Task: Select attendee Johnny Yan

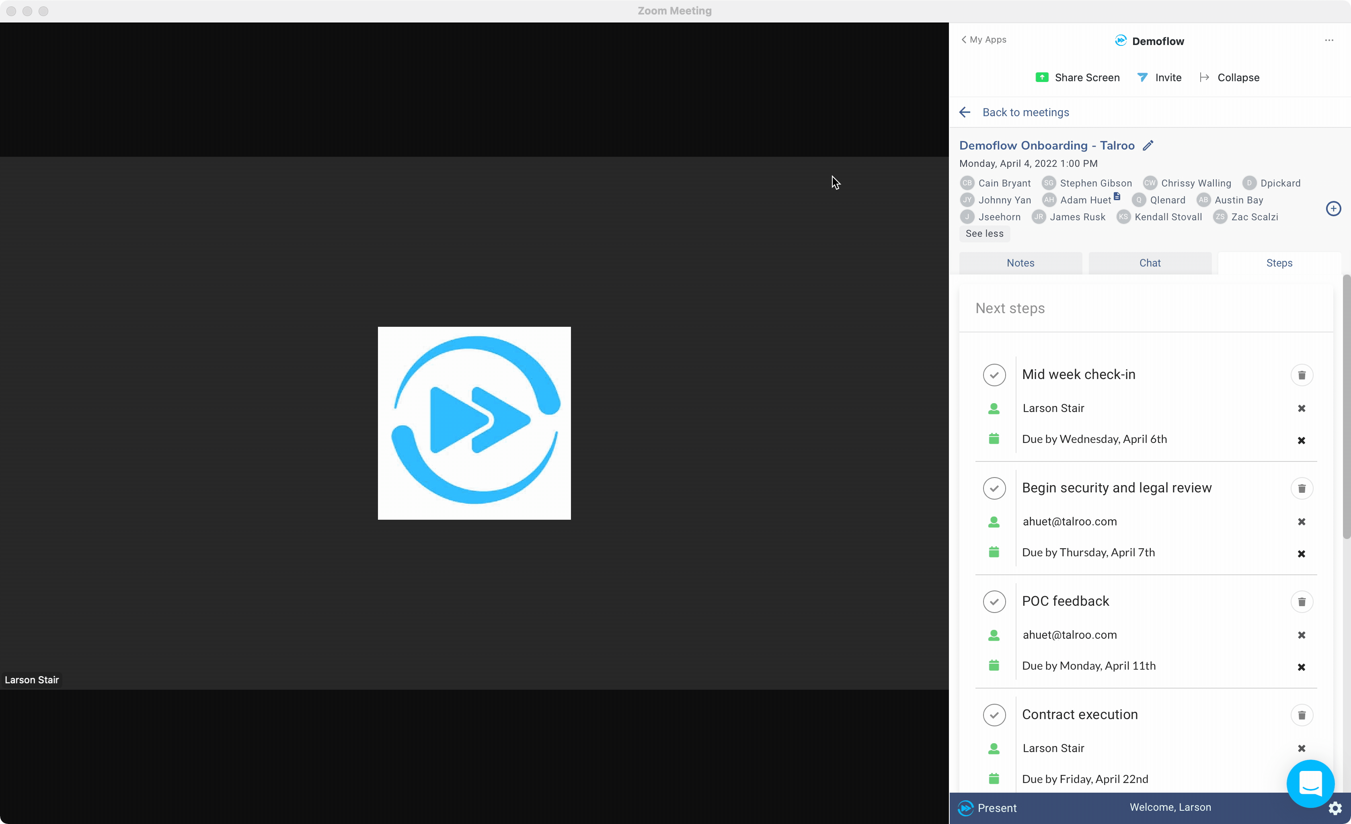Action: point(996,200)
